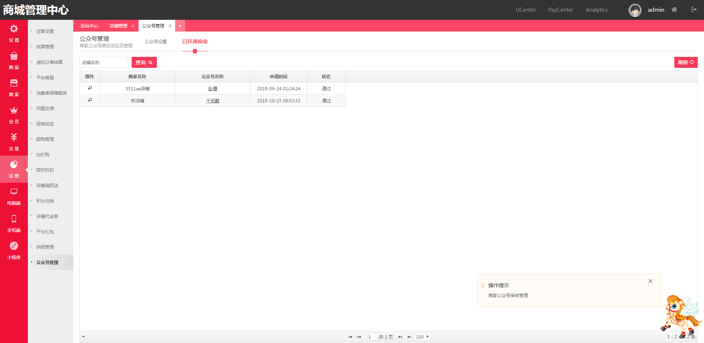Click the page number input box
704x343 pixels.
(372, 337)
